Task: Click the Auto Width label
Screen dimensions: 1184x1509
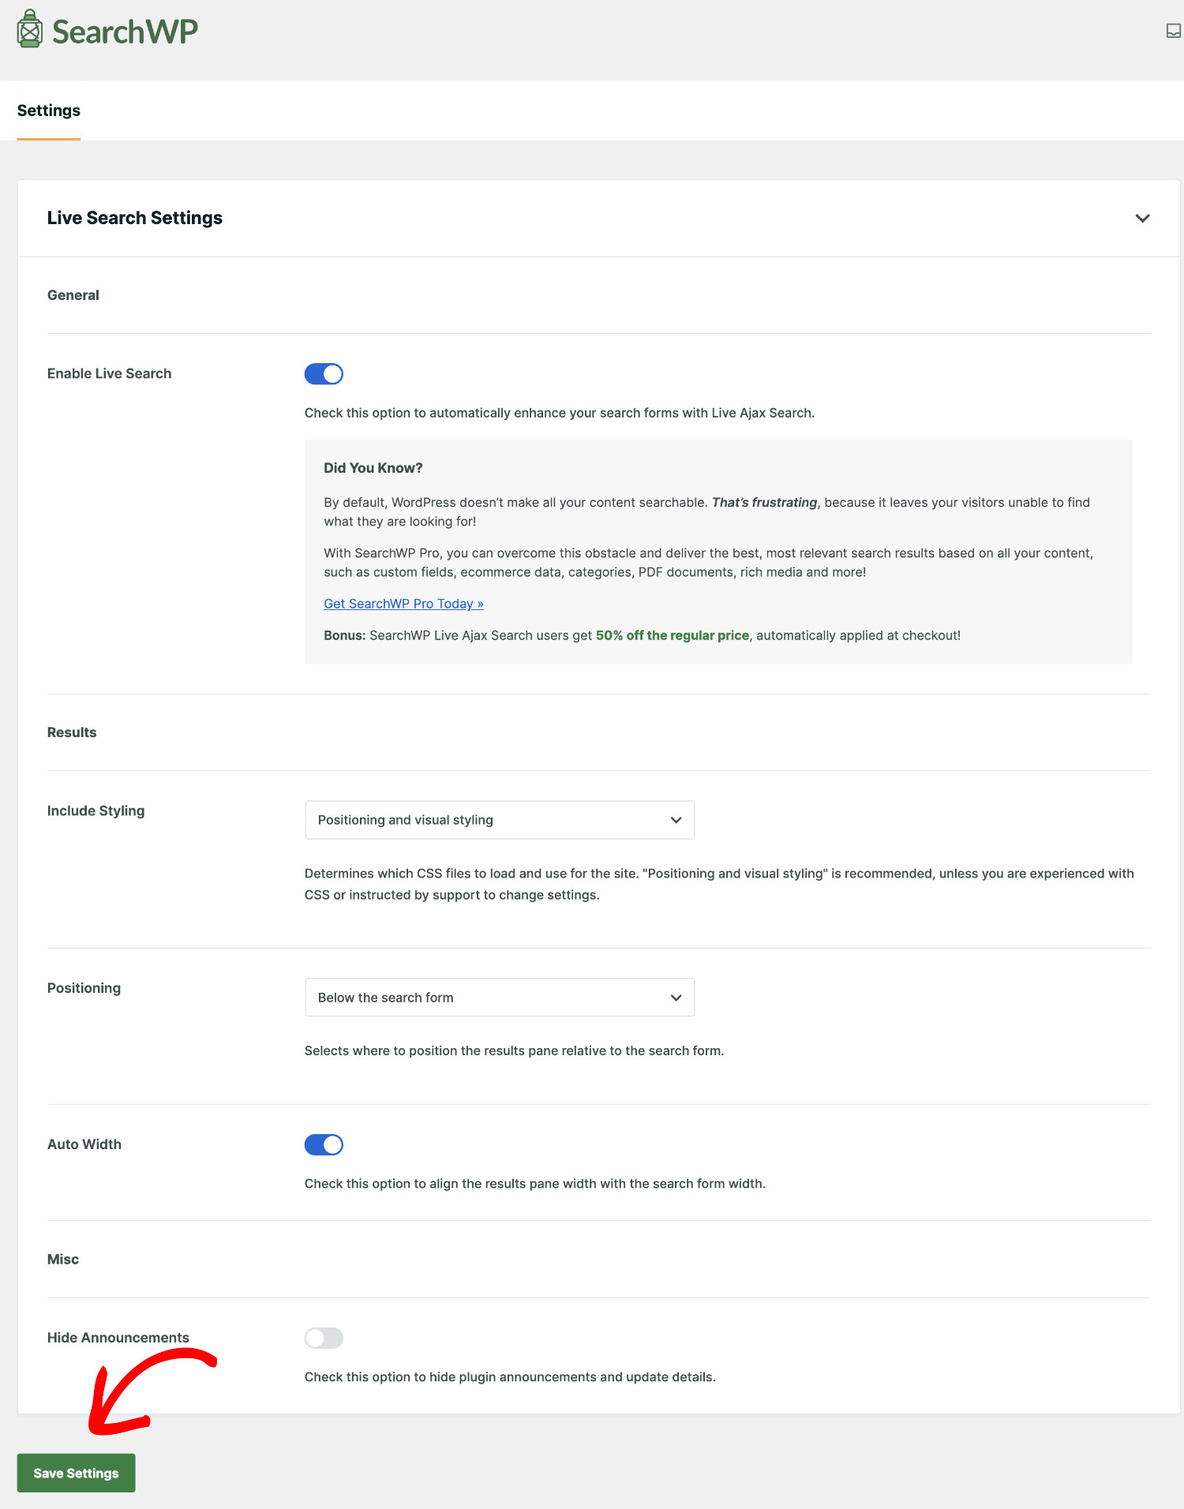Action: 84,1144
